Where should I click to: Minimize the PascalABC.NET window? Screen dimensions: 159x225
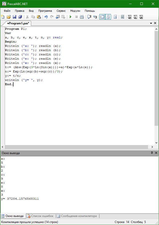click(130, 4)
